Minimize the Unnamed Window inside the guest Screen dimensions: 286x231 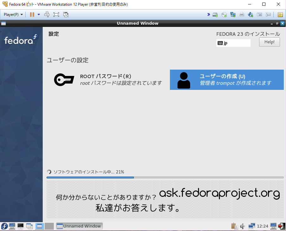[x=272, y=23]
